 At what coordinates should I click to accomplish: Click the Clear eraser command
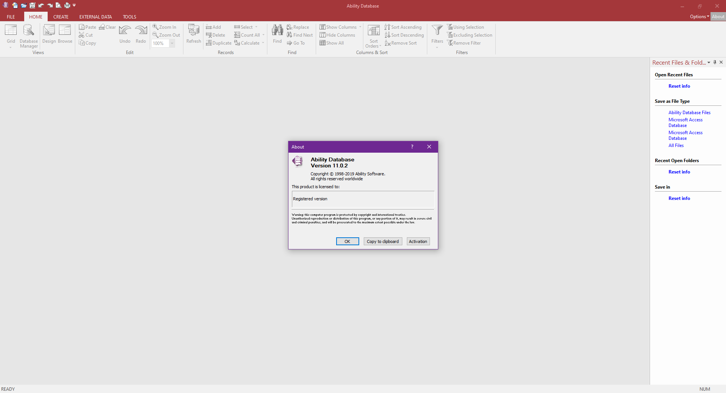click(107, 27)
